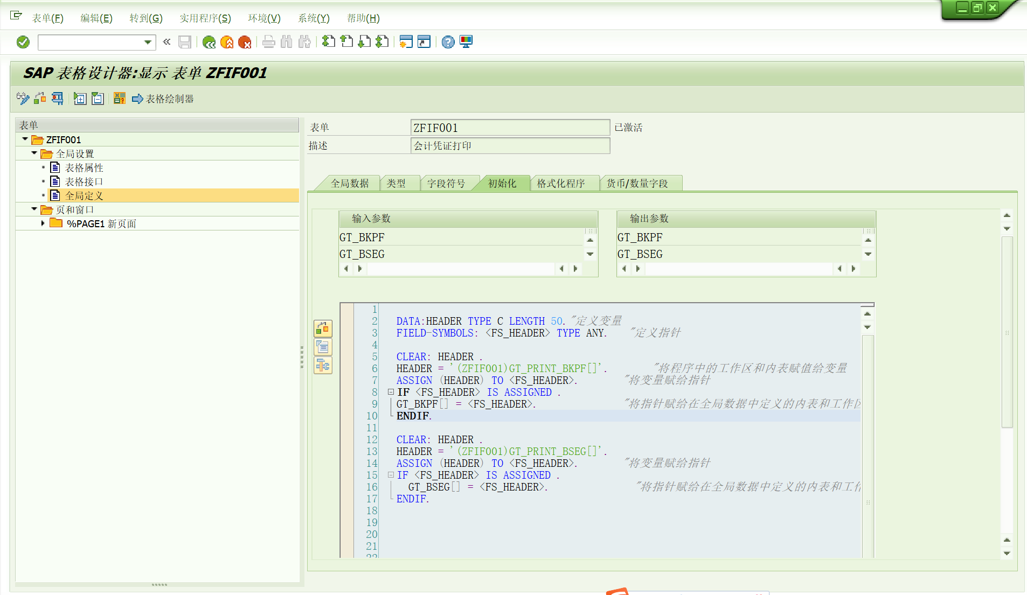Click GT_BKPF in 输入参数 list
This screenshot has height=595, width=1027.
coord(362,237)
